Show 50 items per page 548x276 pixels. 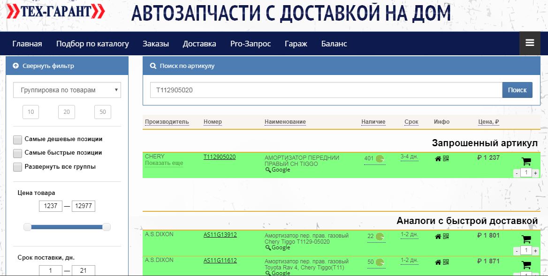click(x=102, y=112)
